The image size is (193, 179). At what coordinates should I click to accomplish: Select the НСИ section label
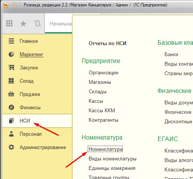25,121
